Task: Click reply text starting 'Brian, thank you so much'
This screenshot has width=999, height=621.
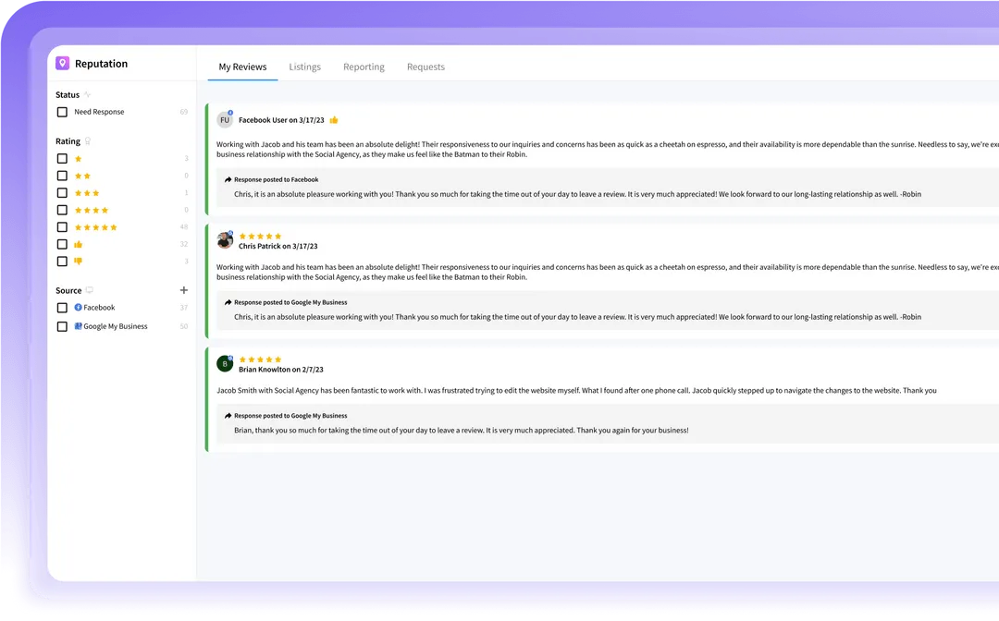Action: [462, 430]
